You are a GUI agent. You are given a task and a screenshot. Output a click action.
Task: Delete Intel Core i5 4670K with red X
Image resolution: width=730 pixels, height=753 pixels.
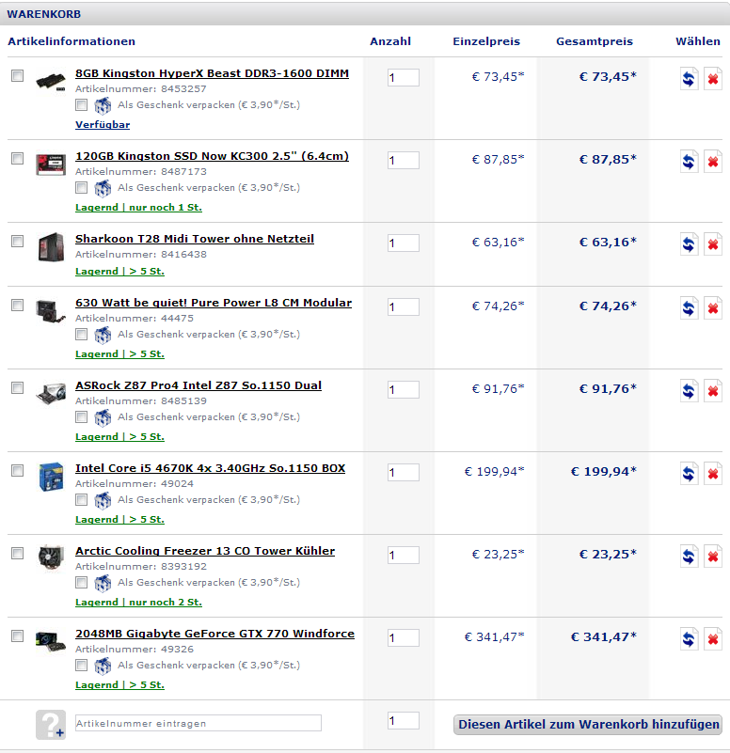pyautogui.click(x=713, y=474)
